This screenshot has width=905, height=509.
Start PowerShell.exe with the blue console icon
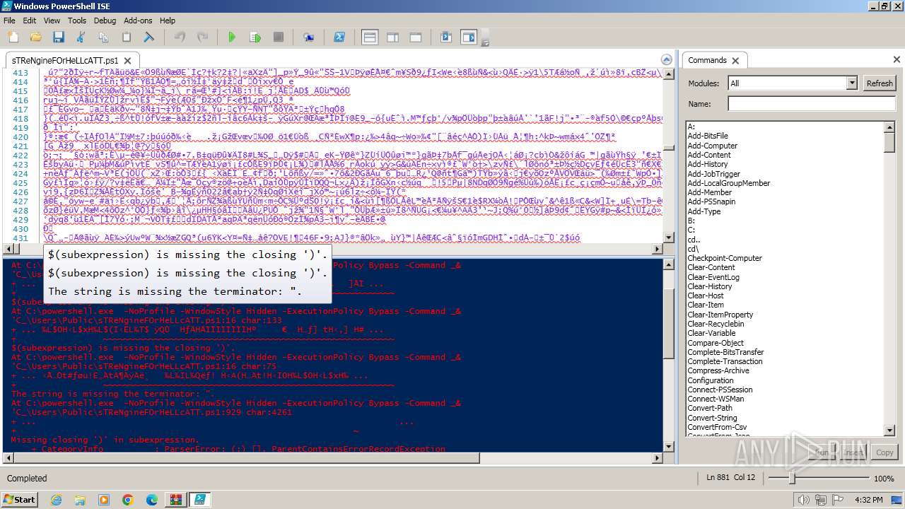pos(339,37)
